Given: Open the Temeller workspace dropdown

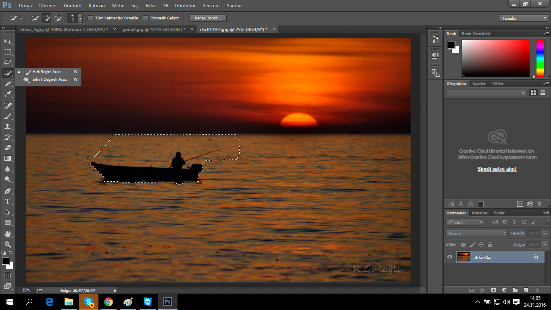Looking at the screenshot, I should click(x=523, y=18).
